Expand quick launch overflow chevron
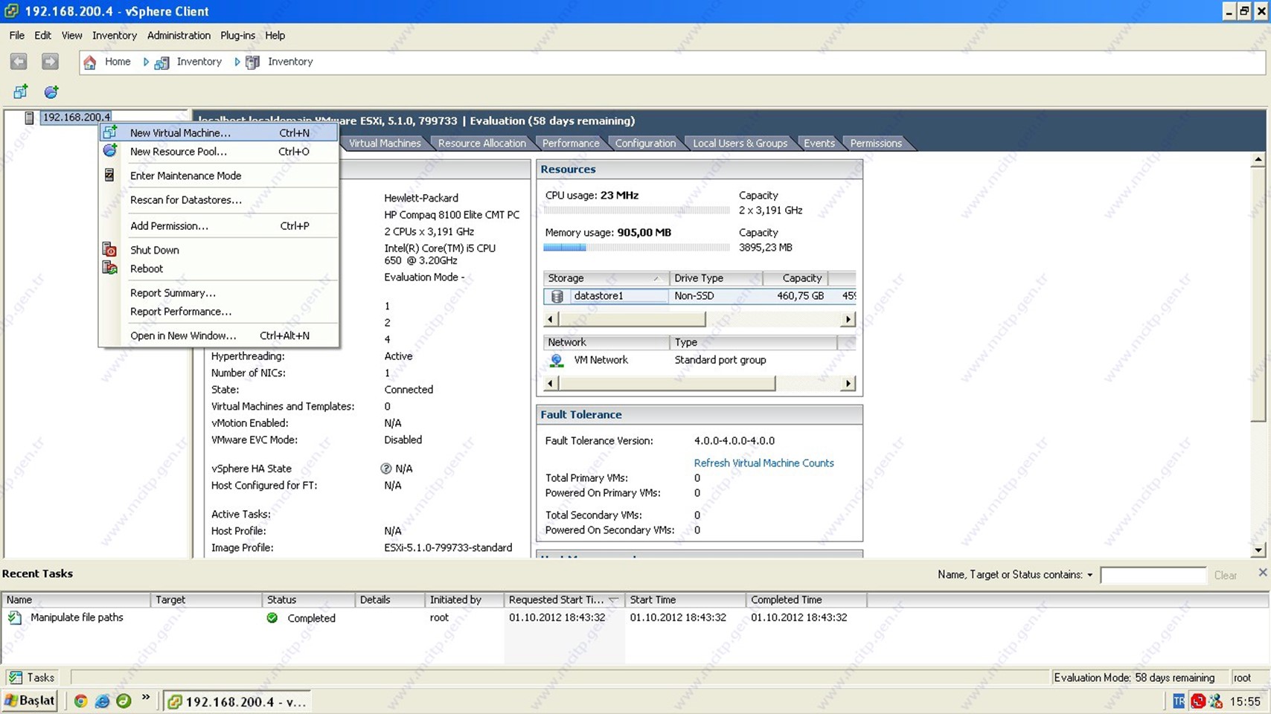Image resolution: width=1271 pixels, height=714 pixels. [146, 698]
